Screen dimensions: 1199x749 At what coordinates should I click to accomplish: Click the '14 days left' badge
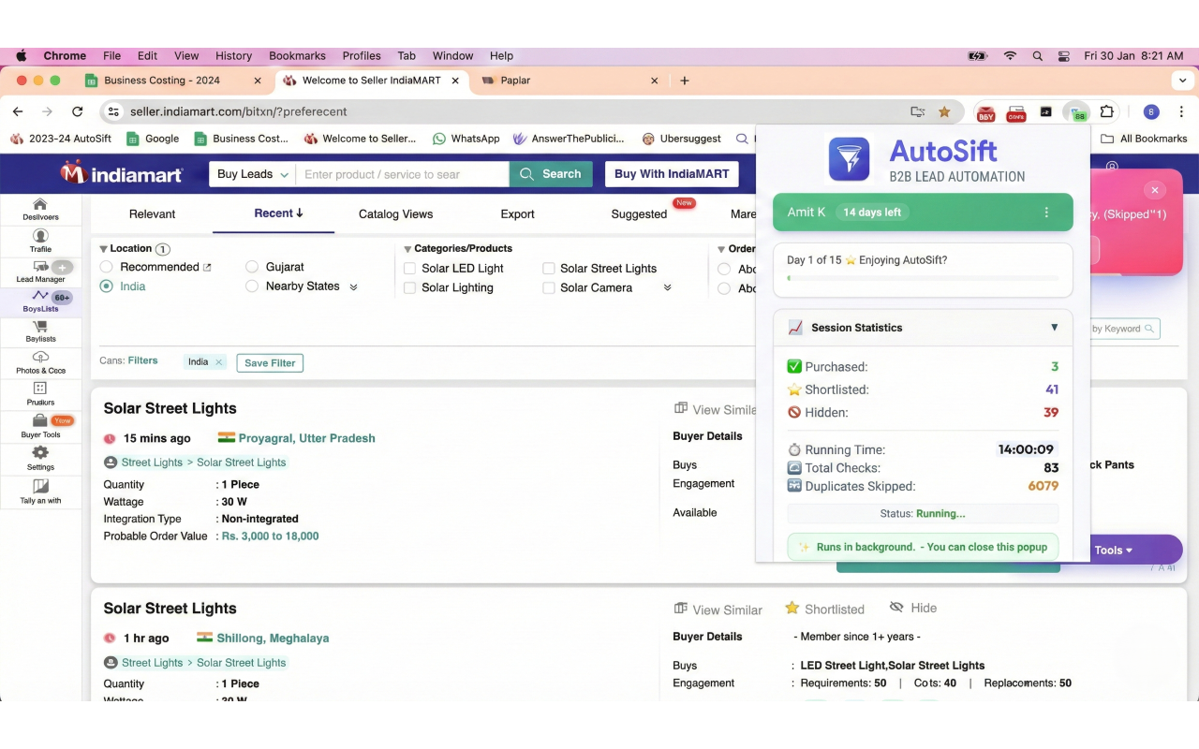click(871, 213)
